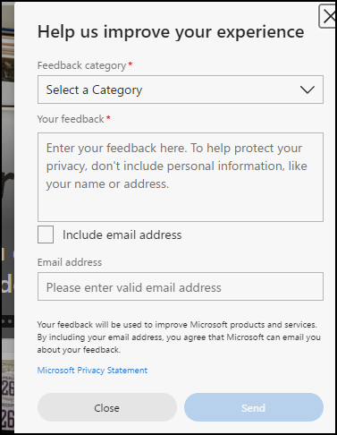Viewport: 337px width, 435px height.
Task: Click the Help us improve your experience heading
Action: point(171,31)
